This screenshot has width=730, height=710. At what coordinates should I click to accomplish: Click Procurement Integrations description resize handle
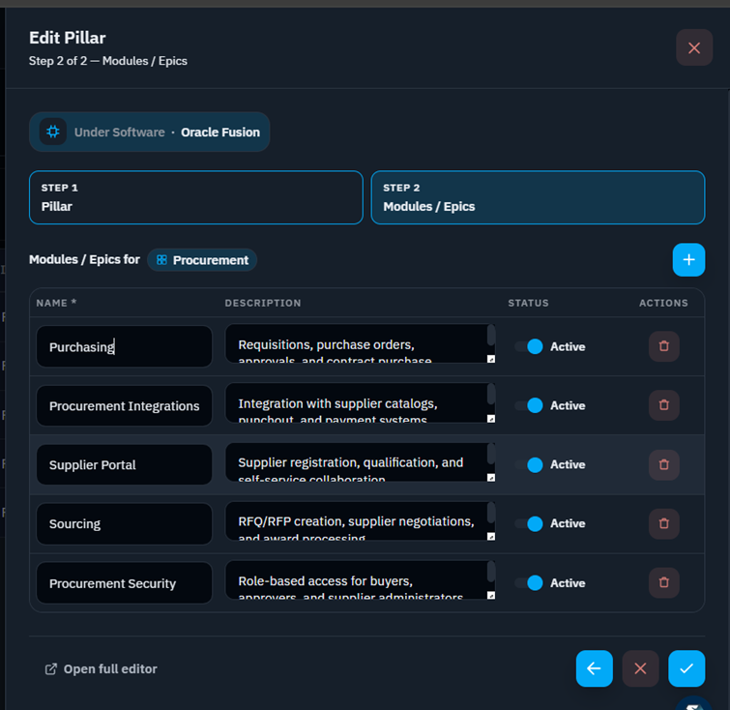(491, 419)
